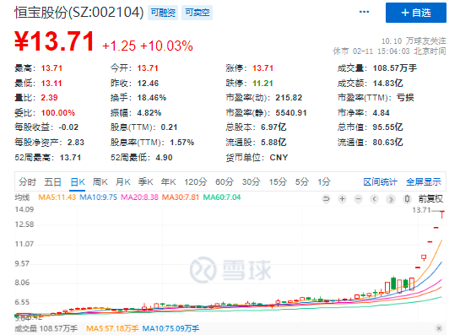Viewport: 460px width, 335px height.
Task: Click the 均线 label
Action: [22, 197]
